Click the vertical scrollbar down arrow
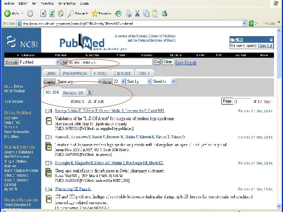 click(x=279, y=206)
